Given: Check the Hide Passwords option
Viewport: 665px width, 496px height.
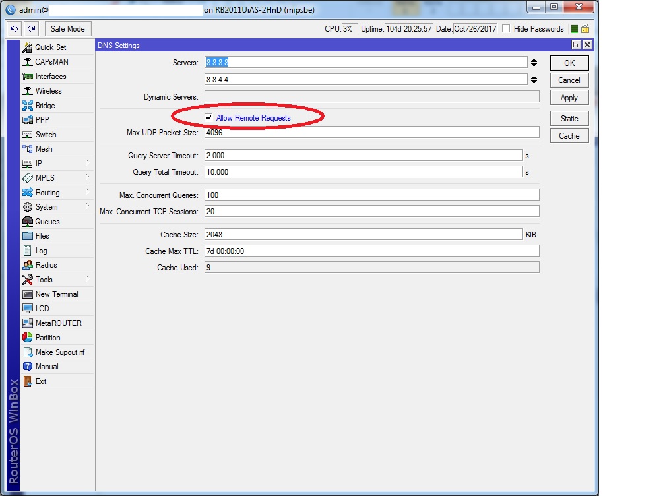Looking at the screenshot, I should coord(506,29).
